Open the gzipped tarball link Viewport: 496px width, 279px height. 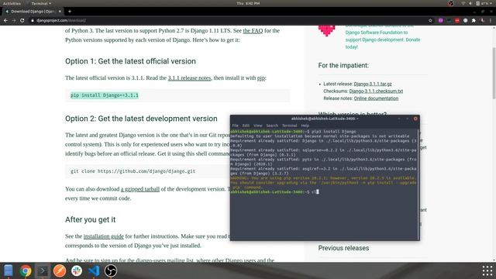(139, 189)
